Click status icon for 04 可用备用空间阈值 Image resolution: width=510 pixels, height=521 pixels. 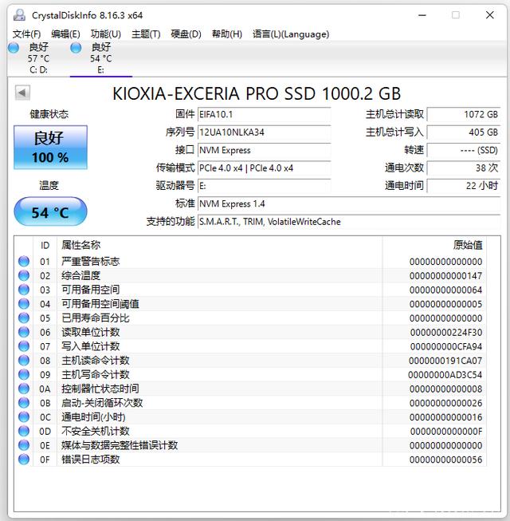tap(24, 304)
